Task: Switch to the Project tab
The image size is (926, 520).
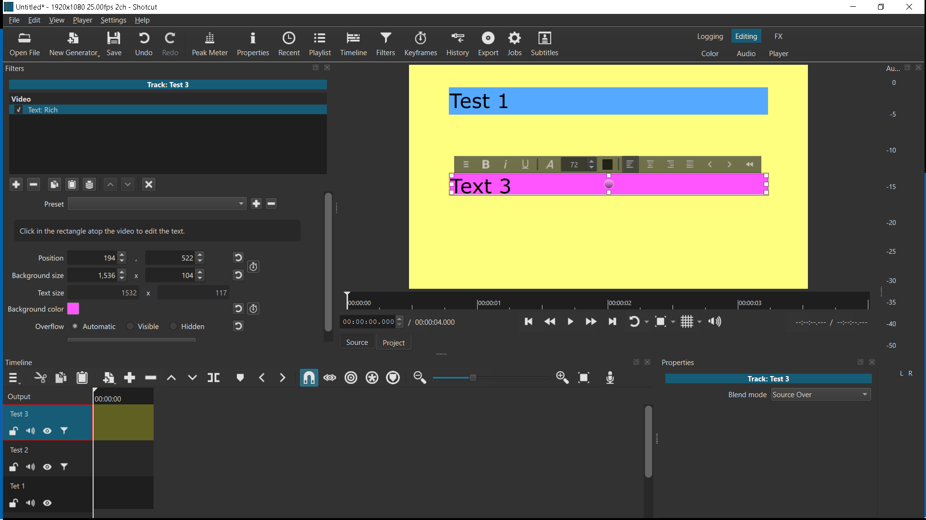Action: [393, 343]
